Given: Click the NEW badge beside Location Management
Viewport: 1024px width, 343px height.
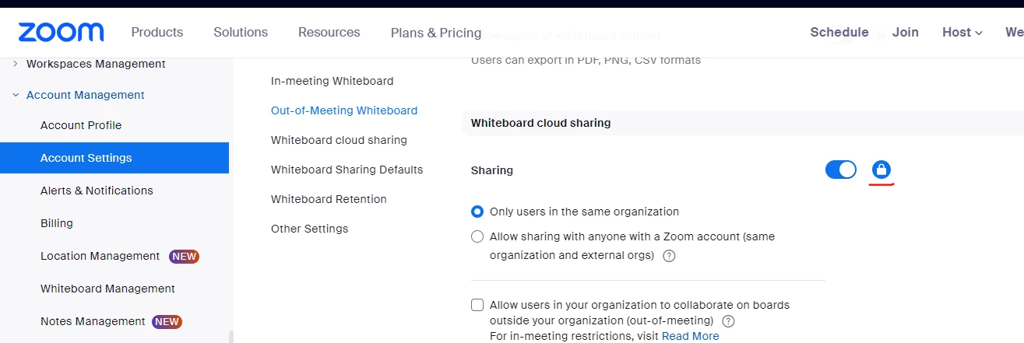Looking at the screenshot, I should click(184, 256).
